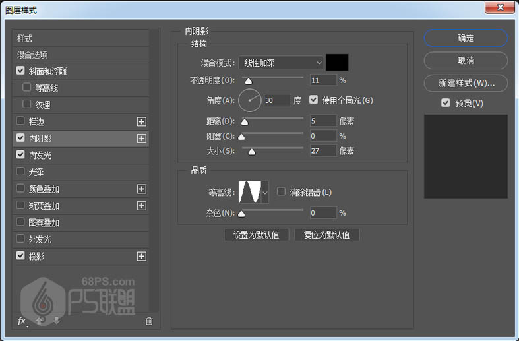Screen dimensions: 519x341
Task: Open the 混合模式 线性加深 dropdown
Action: 281,63
